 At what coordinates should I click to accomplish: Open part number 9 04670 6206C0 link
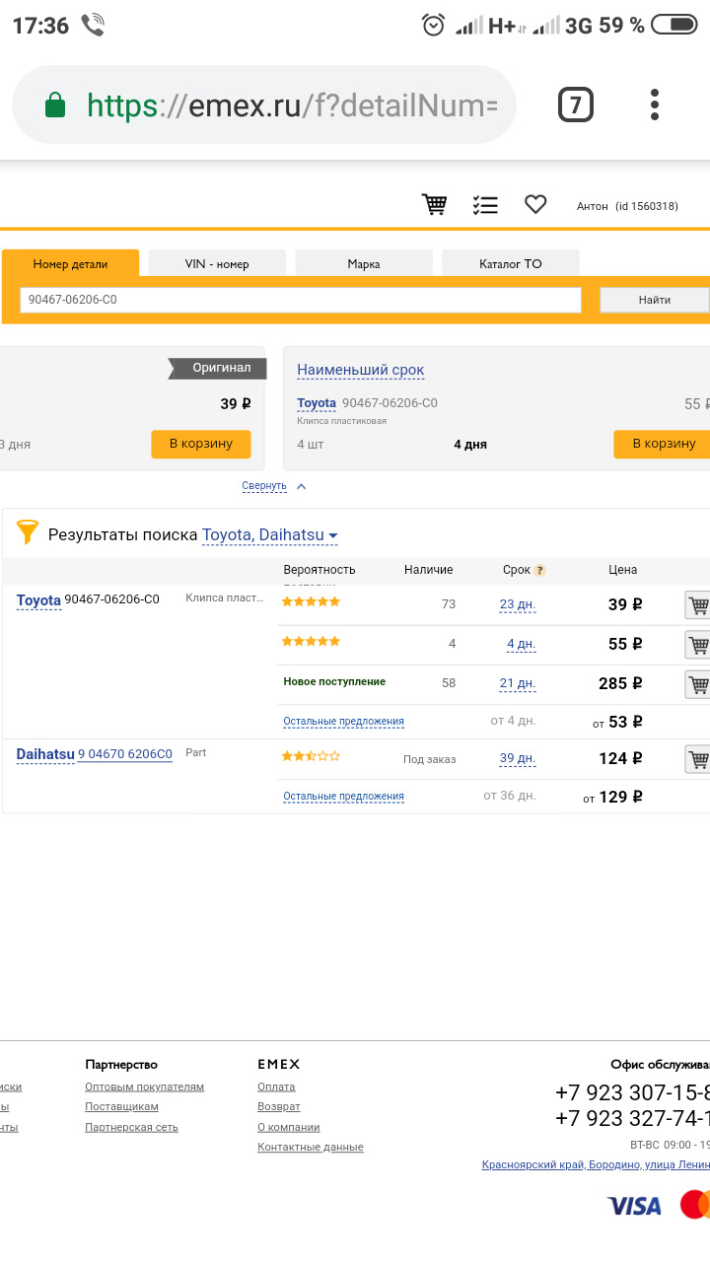pos(125,754)
